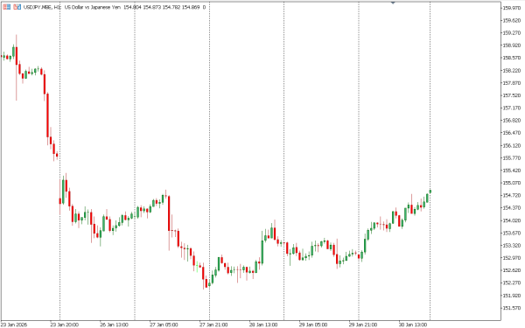Select the 26 Jan 13:00 time label

coord(114,325)
